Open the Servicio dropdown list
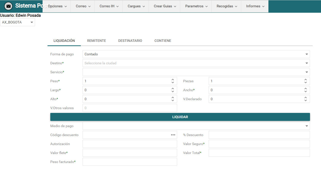This screenshot has height=169, width=321. (306, 72)
